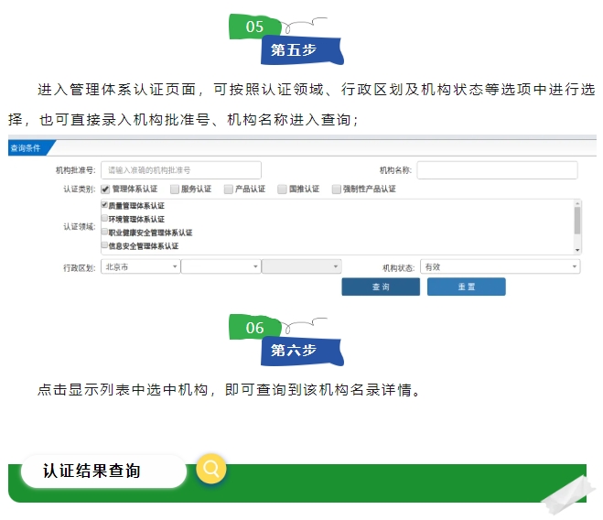Enable the 服务认证 checkbox
The image size is (603, 520).
coord(174,190)
